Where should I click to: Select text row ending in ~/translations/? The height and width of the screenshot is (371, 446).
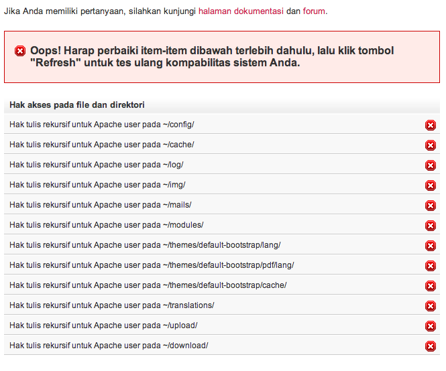click(x=112, y=305)
